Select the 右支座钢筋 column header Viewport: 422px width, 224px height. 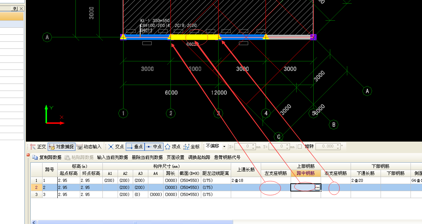(x=336, y=173)
